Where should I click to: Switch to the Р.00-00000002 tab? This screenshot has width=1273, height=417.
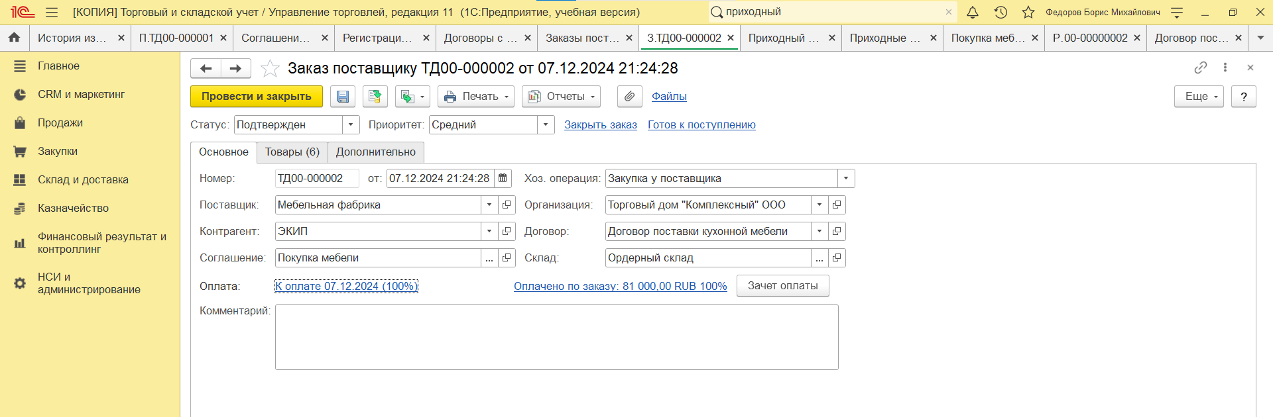(1095, 38)
